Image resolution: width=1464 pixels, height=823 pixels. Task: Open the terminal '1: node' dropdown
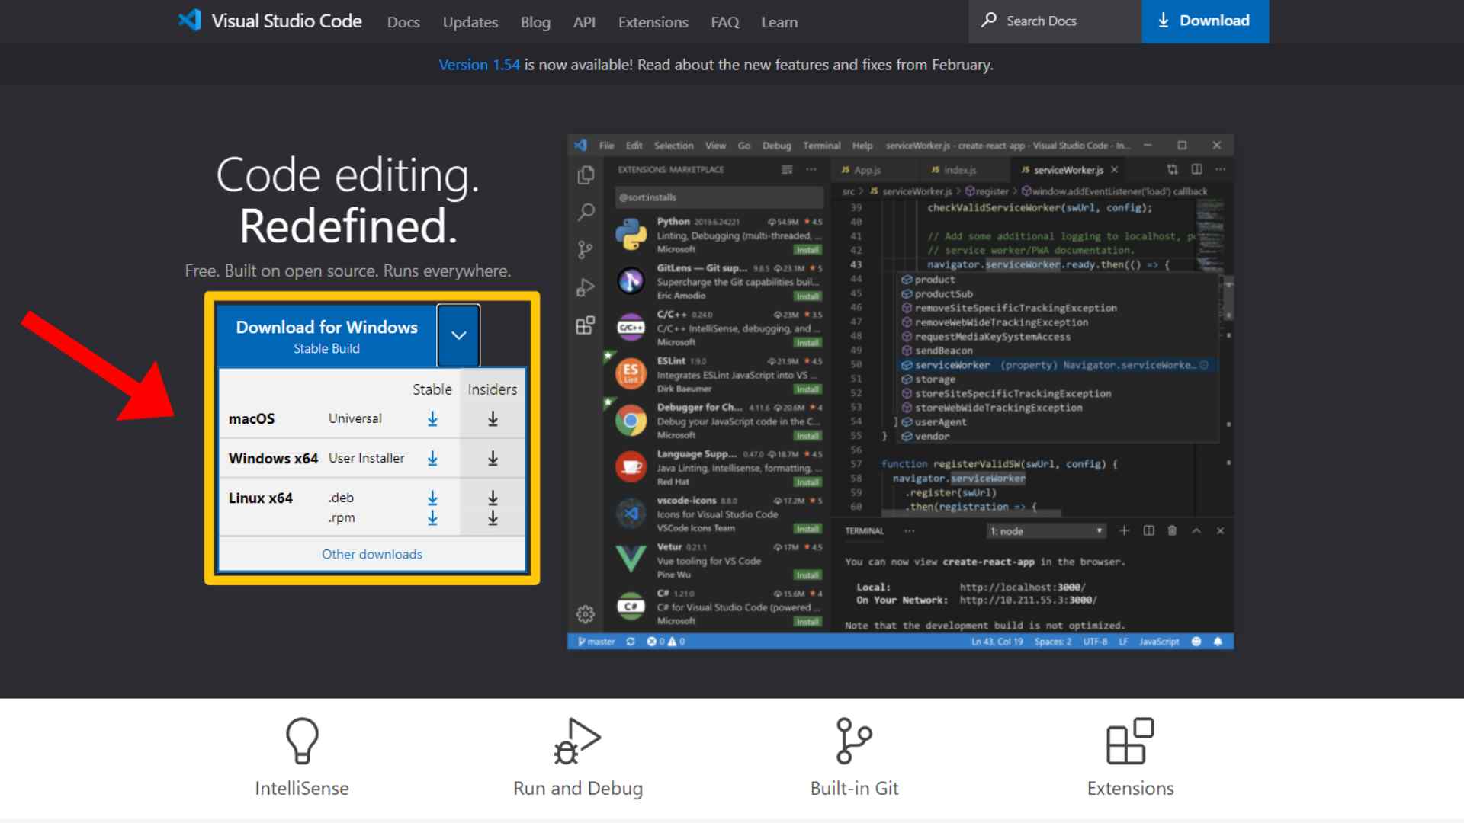[1046, 530]
